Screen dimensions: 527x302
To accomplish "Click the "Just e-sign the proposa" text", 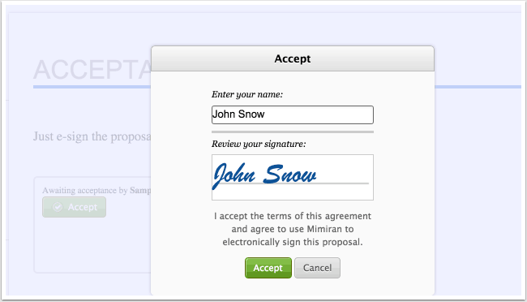I will 92,136.
